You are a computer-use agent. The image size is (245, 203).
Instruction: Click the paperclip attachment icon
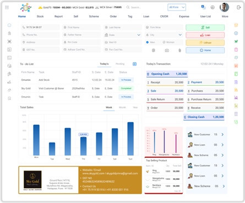click(180, 50)
